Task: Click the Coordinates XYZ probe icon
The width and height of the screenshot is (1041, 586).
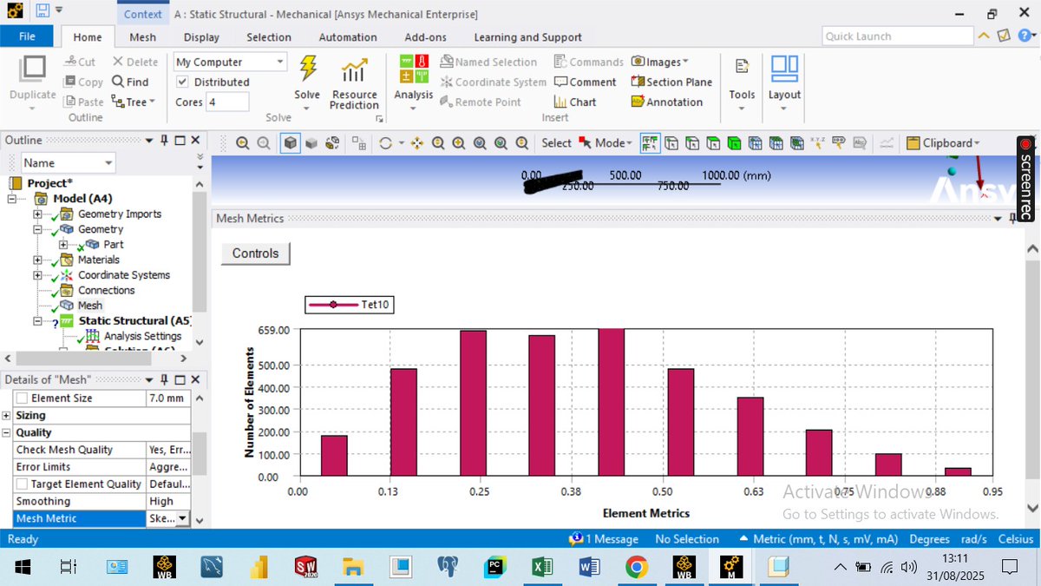Action: click(x=817, y=143)
